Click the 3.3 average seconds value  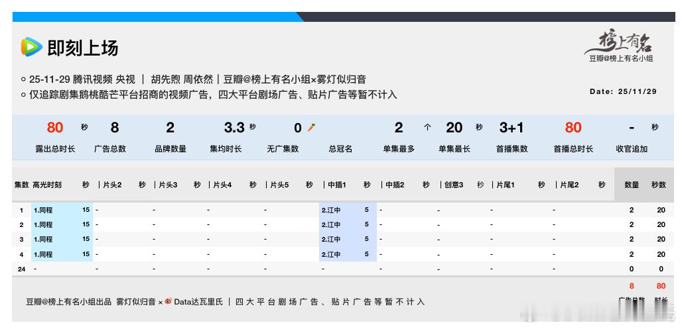click(x=234, y=128)
